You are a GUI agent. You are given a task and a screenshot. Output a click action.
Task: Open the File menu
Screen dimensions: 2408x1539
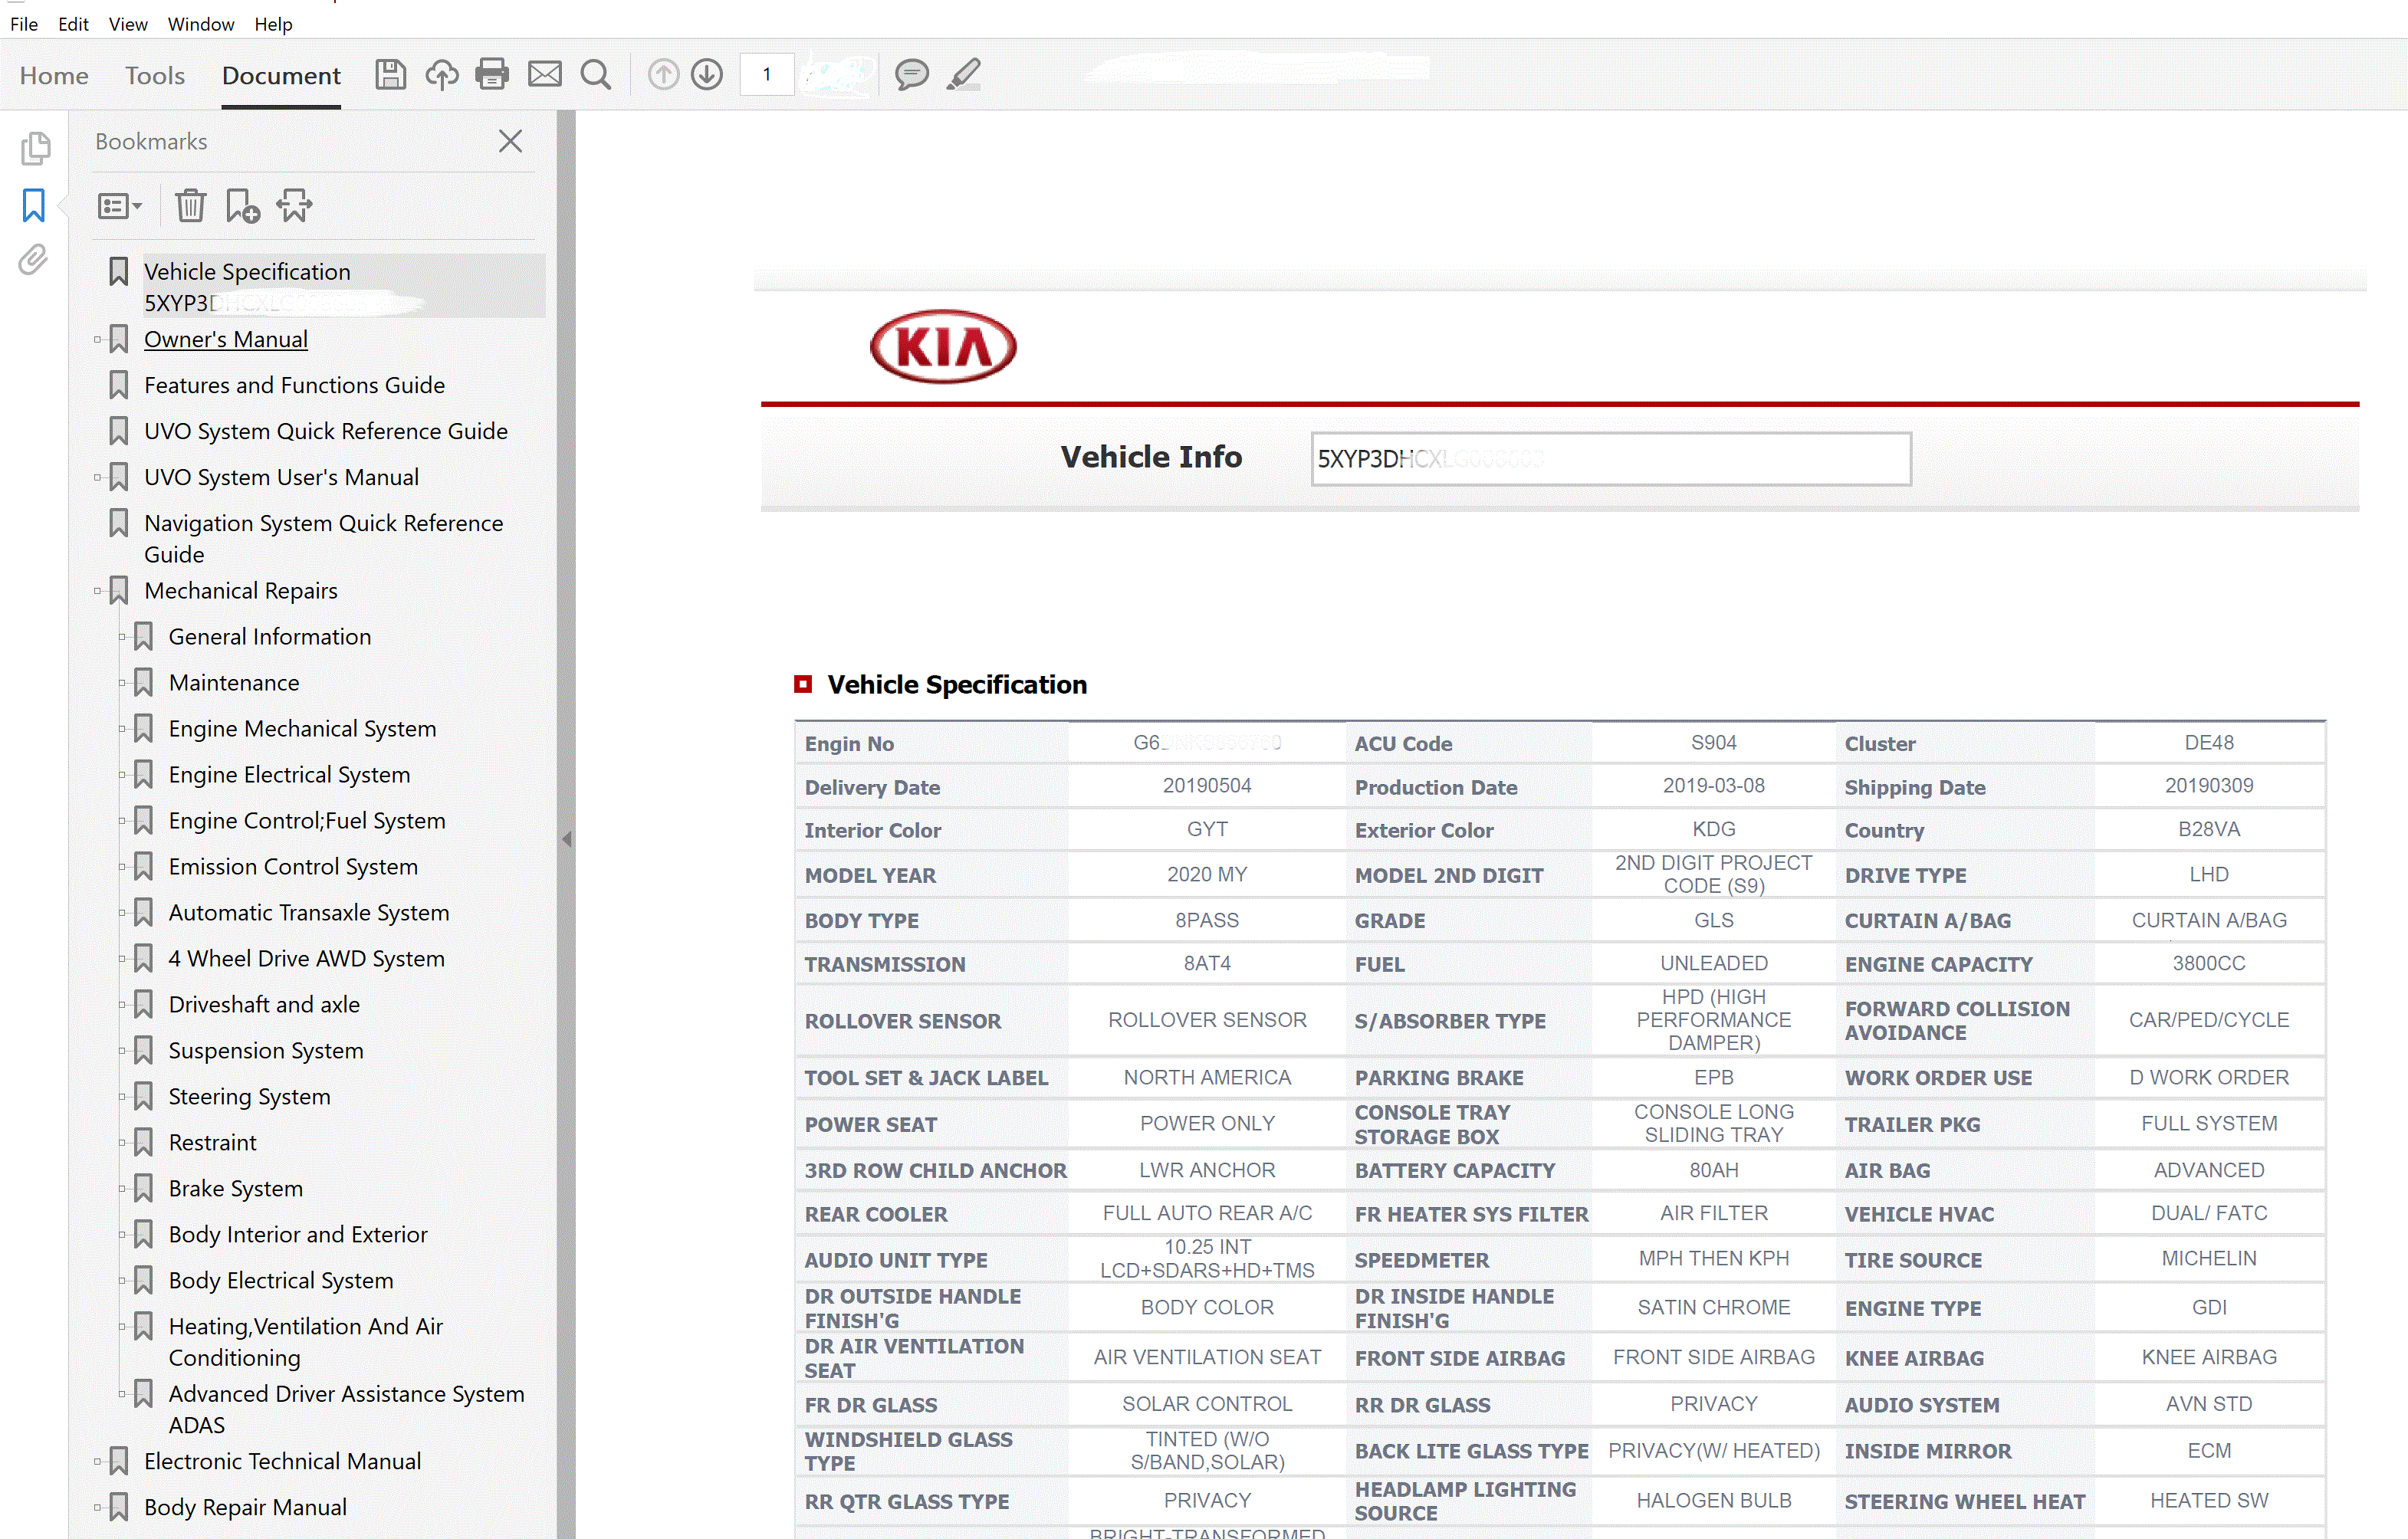point(24,24)
